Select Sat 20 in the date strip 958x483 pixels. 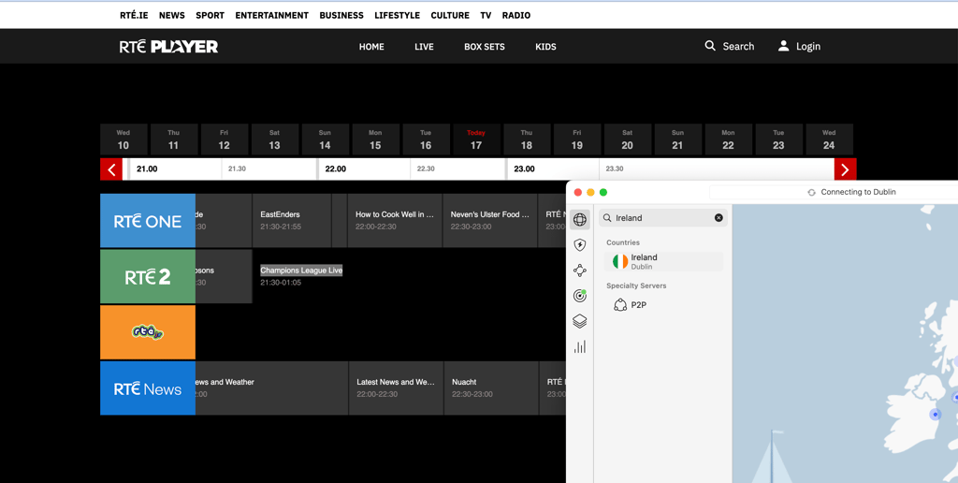coord(628,139)
